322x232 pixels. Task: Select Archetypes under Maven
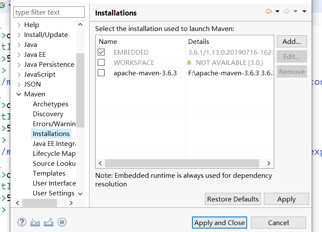pyautogui.click(x=50, y=104)
